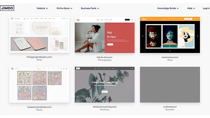Open the Online Store dropdown
The image size is (210, 118).
click(x=65, y=8)
